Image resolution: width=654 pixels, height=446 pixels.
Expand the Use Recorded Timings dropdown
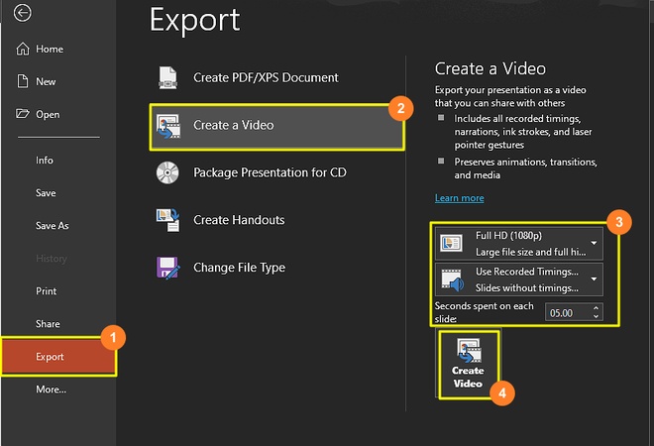coord(519,279)
